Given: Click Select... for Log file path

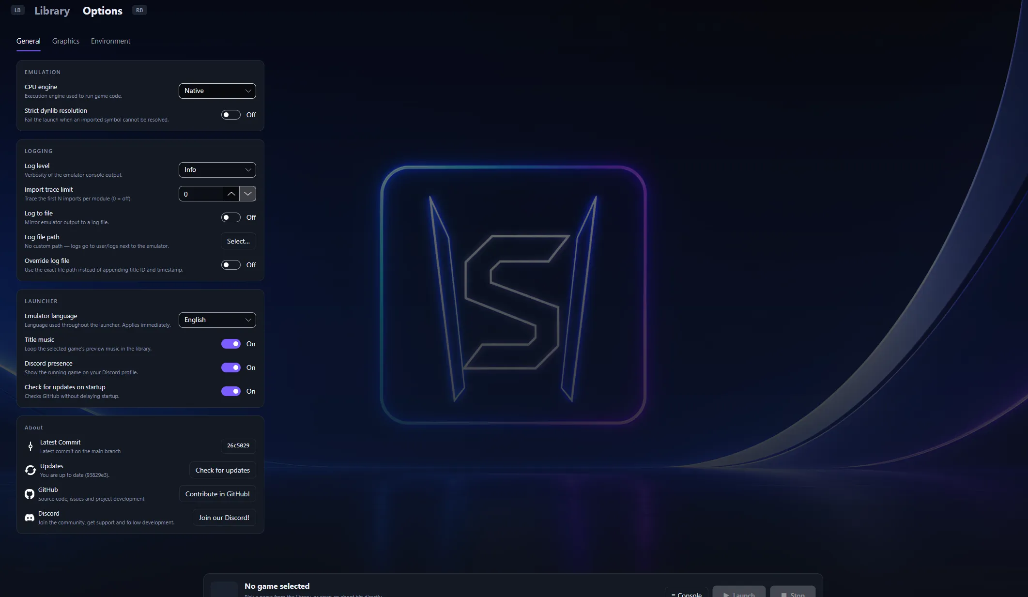Looking at the screenshot, I should click(239, 241).
